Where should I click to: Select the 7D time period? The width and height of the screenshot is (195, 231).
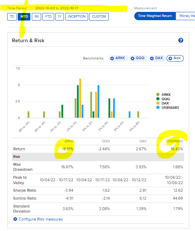pos(12,17)
